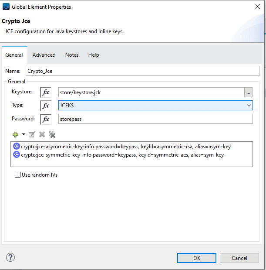Open the add key dropdown arrow

24,134
